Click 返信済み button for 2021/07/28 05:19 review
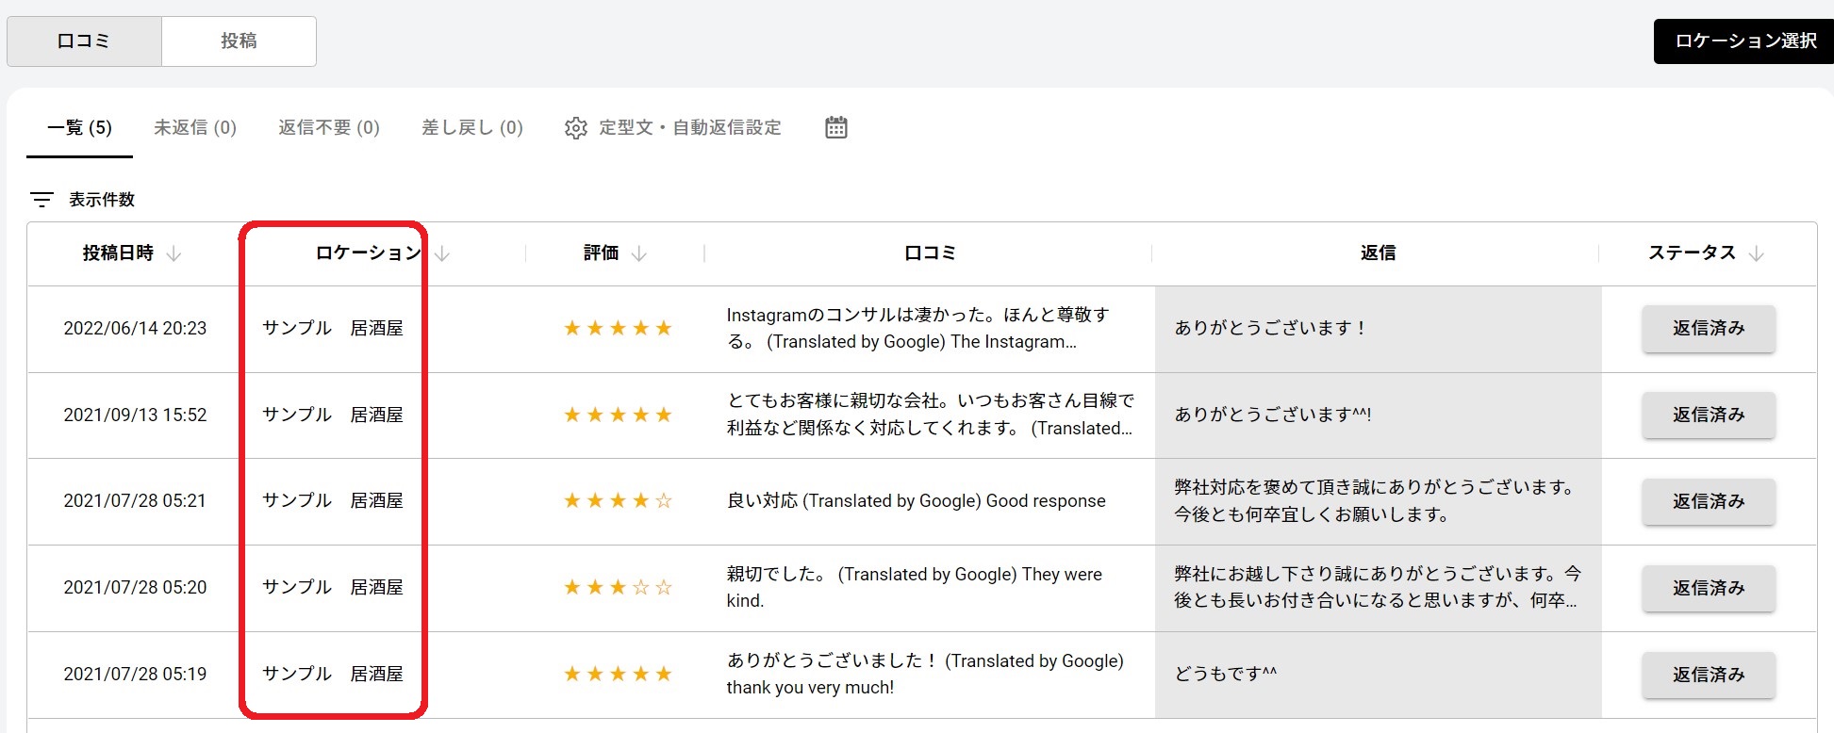 point(1708,675)
